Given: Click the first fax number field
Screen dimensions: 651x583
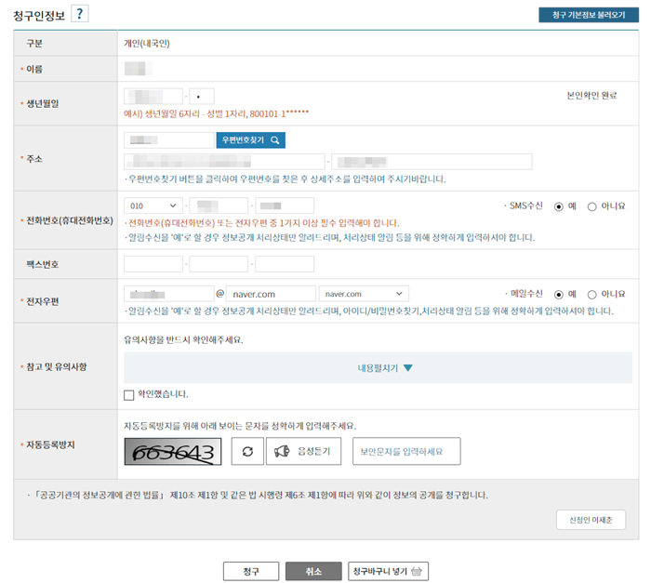Looking at the screenshot, I should [153, 264].
